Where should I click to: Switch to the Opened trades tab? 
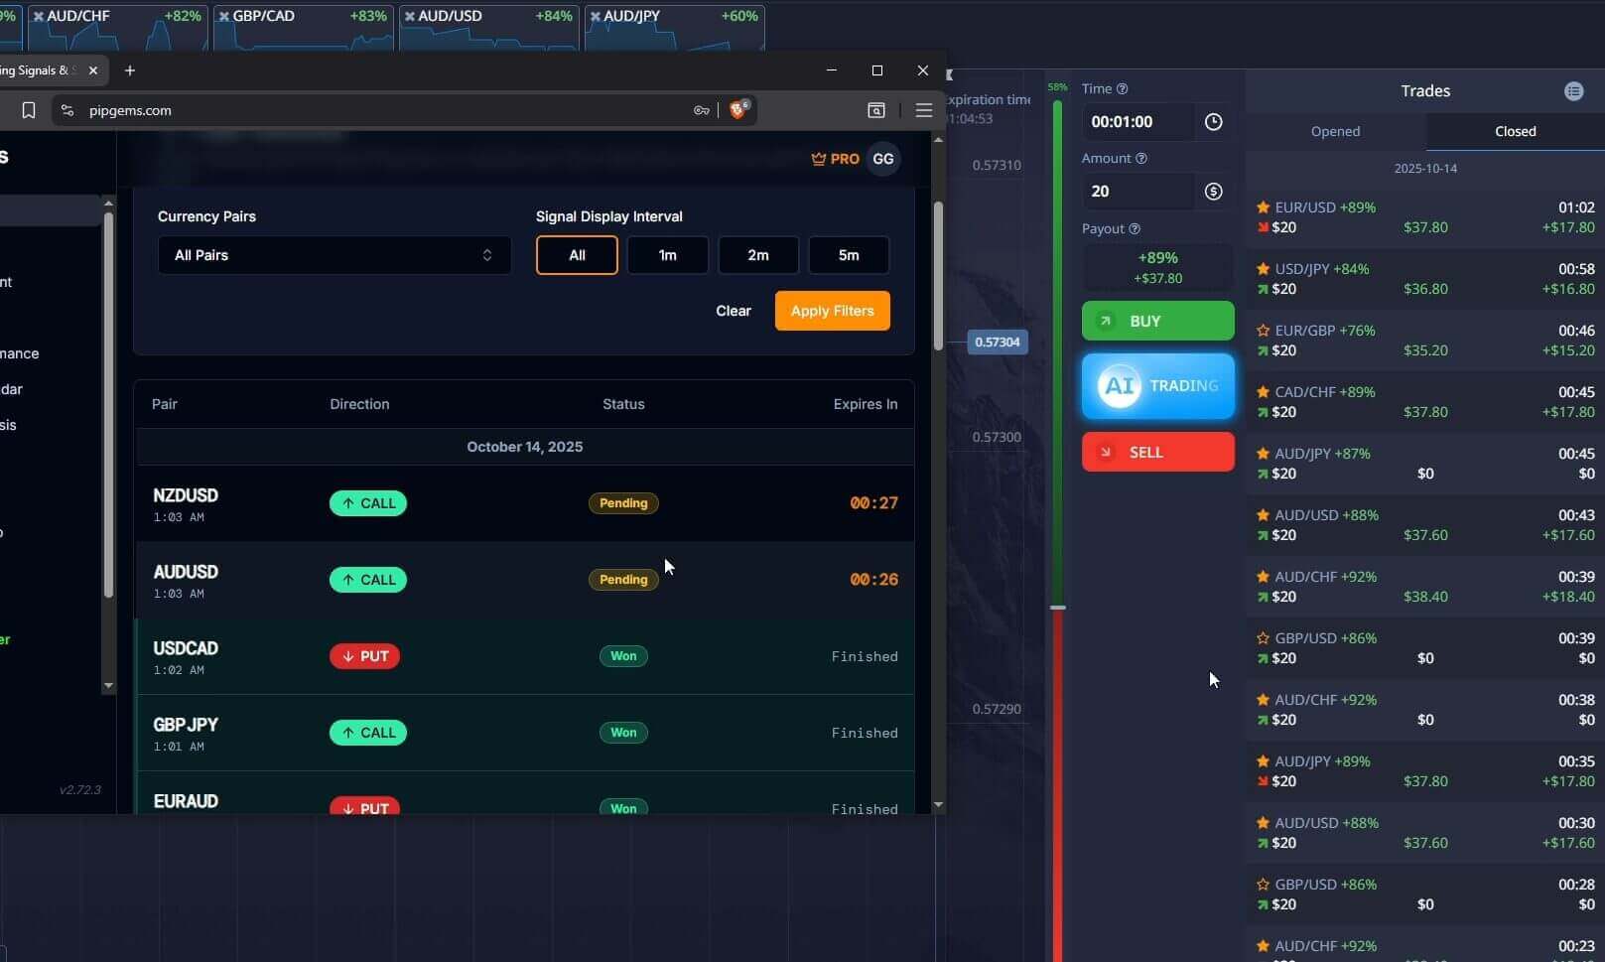(1335, 131)
